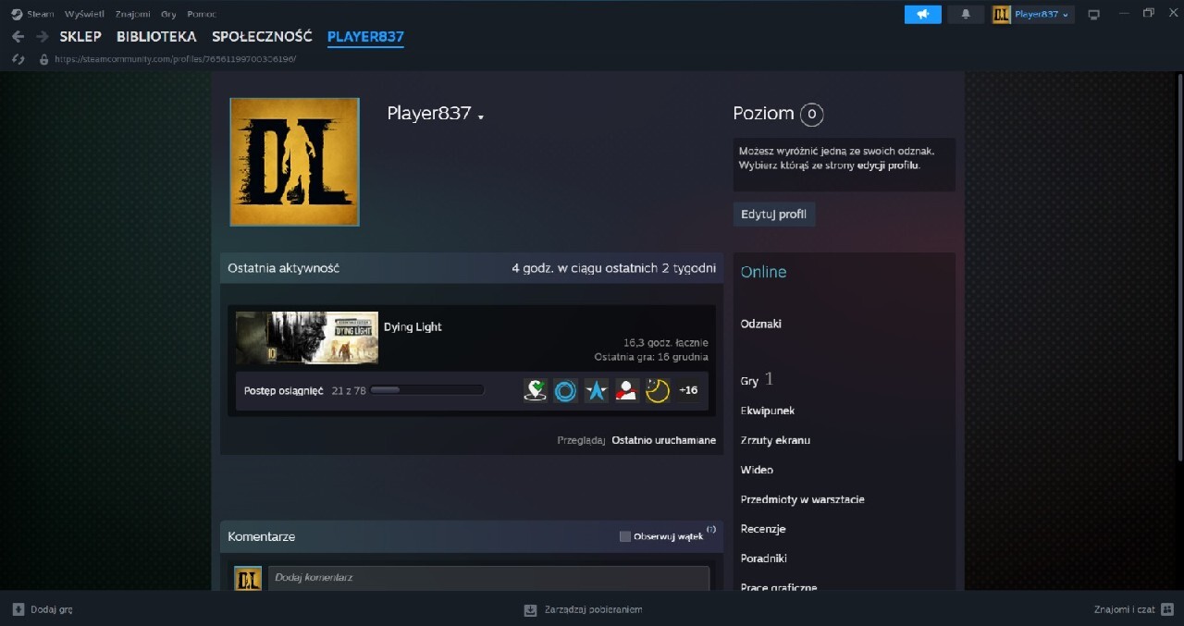Go to the BIBLIOTEKA tab
The image size is (1184, 626).
pos(156,37)
